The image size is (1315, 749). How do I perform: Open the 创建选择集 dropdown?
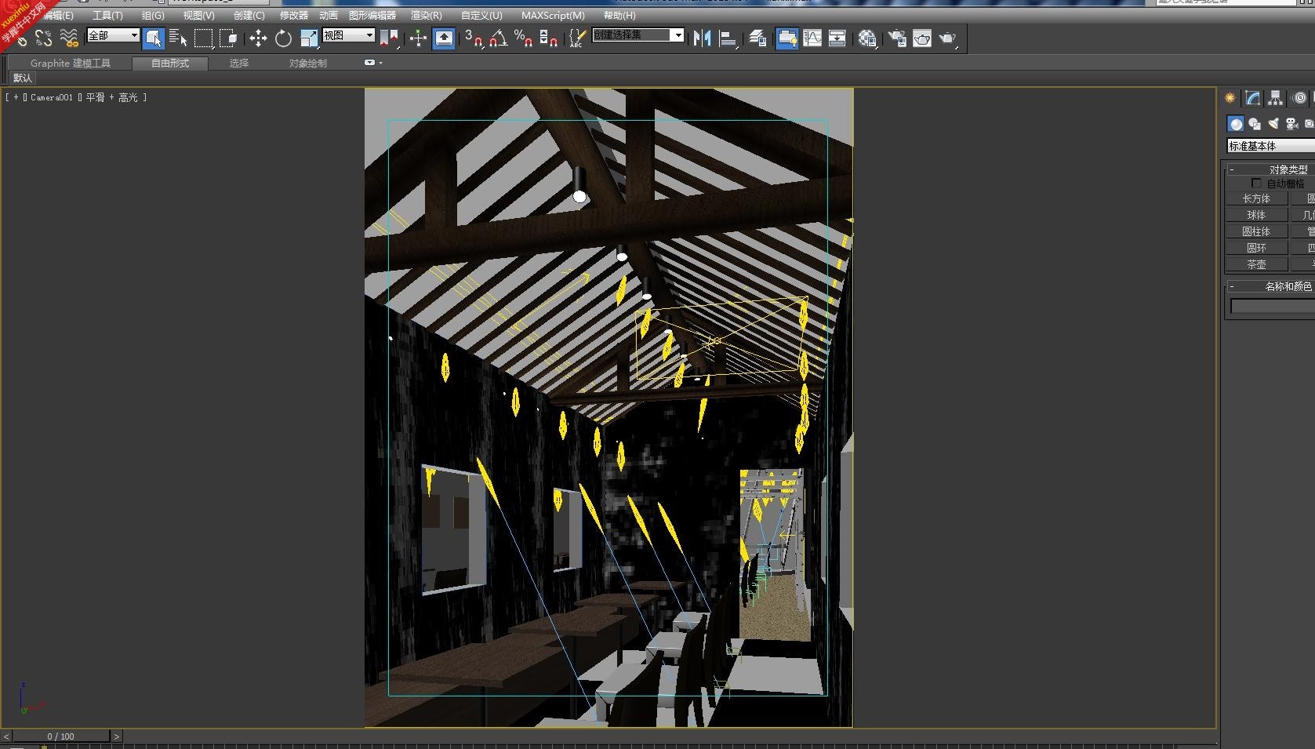[638, 35]
